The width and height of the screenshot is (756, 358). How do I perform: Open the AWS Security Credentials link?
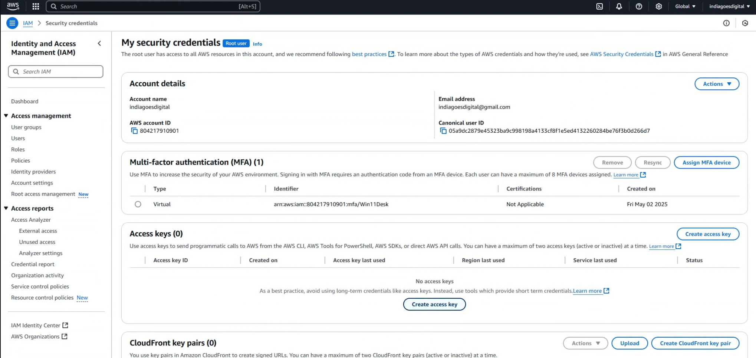pos(622,54)
